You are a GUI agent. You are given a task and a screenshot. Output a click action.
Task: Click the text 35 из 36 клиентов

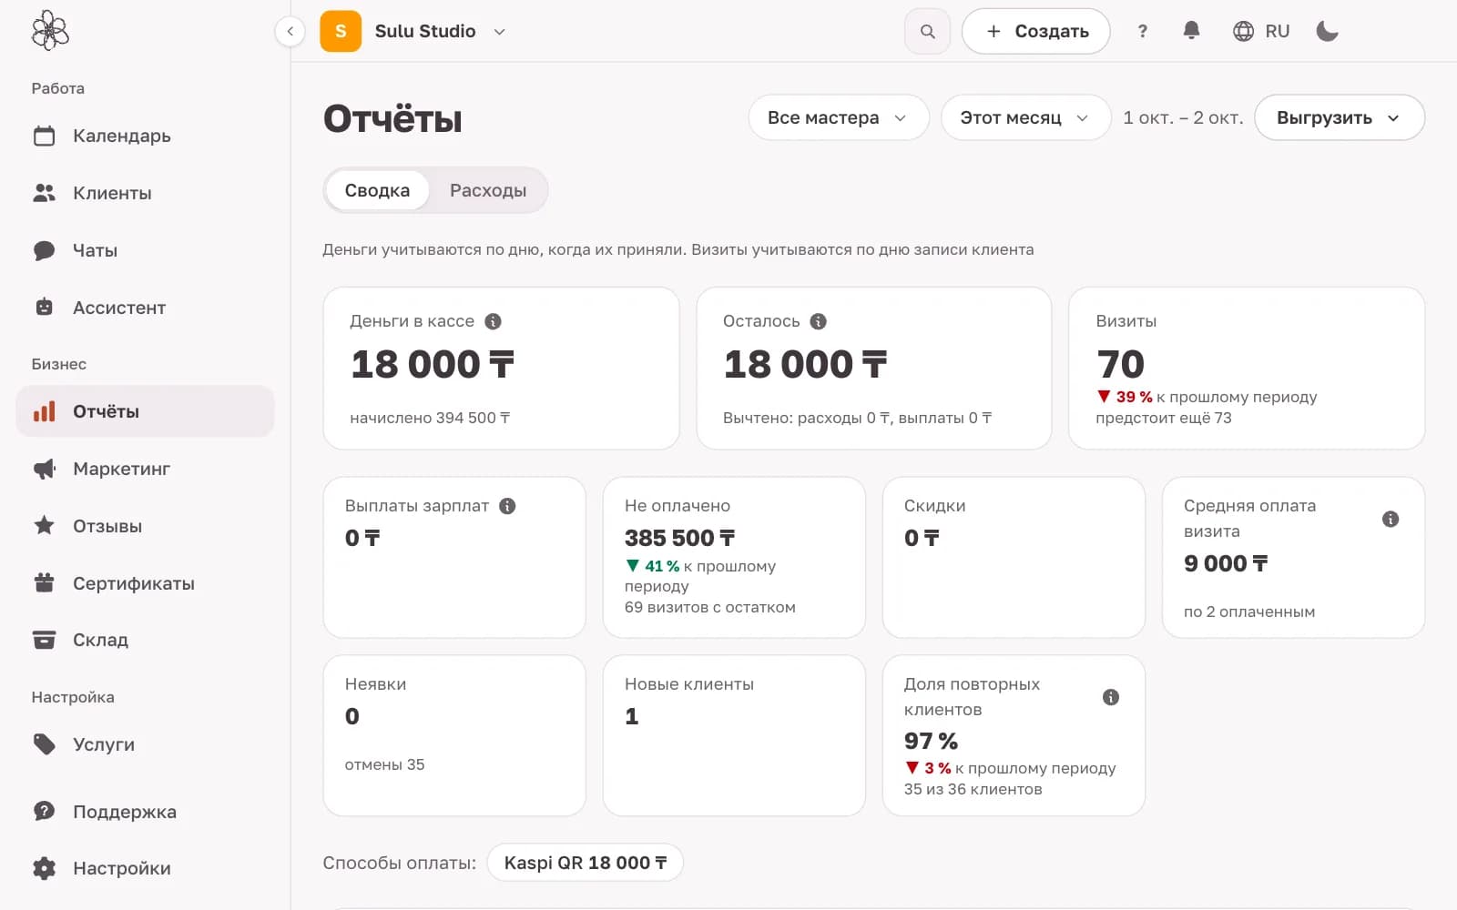(x=973, y=789)
